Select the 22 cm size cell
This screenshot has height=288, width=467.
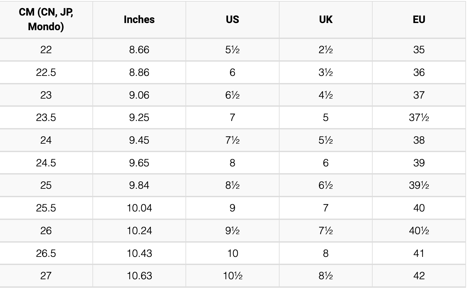[46, 50]
